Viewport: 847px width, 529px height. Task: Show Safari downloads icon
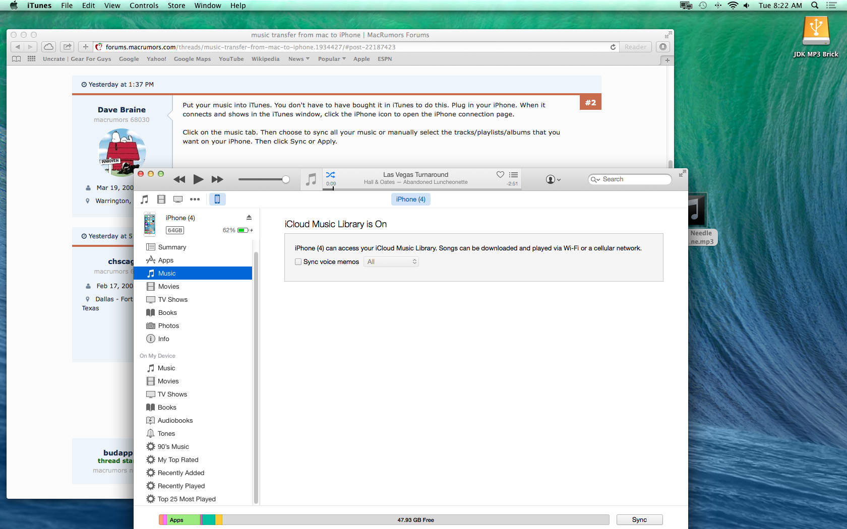pos(663,47)
